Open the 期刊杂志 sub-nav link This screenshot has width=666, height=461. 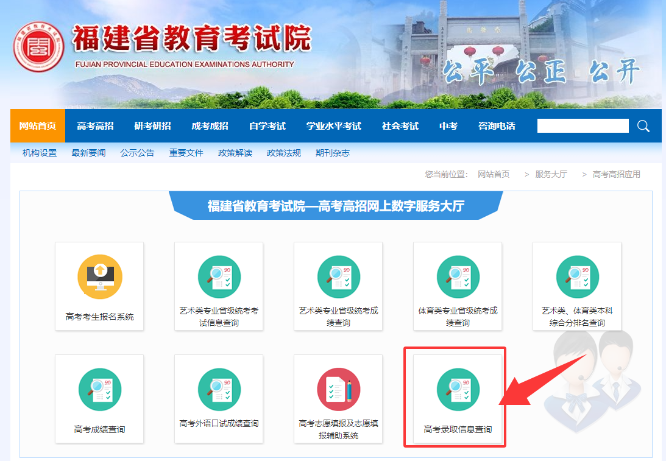[333, 153]
